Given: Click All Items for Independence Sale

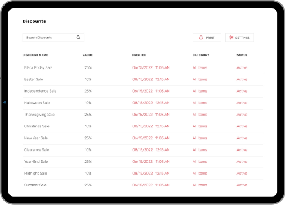Looking at the screenshot, I should pos(200,91).
